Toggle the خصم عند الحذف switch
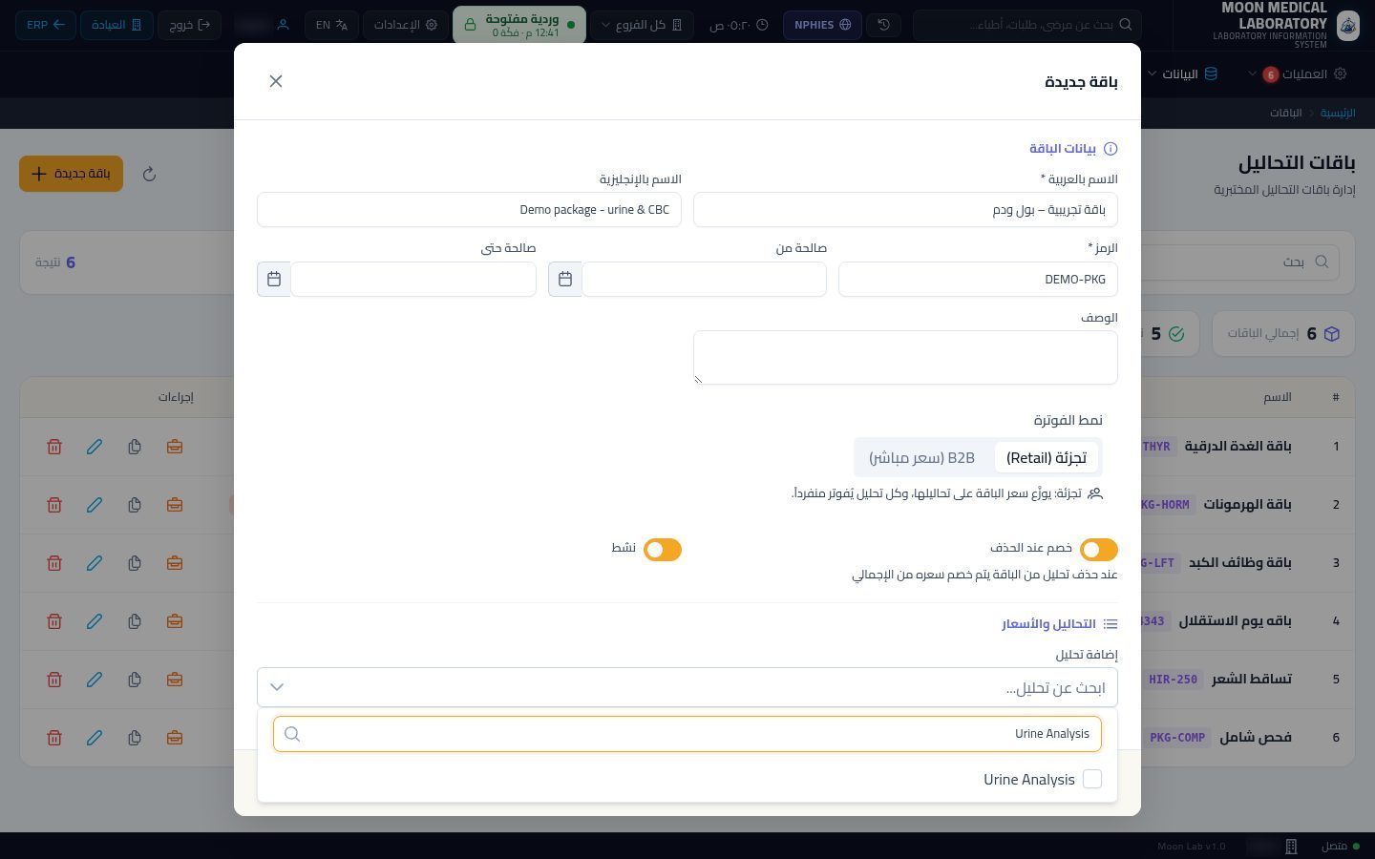The image size is (1375, 859). coord(1099,550)
